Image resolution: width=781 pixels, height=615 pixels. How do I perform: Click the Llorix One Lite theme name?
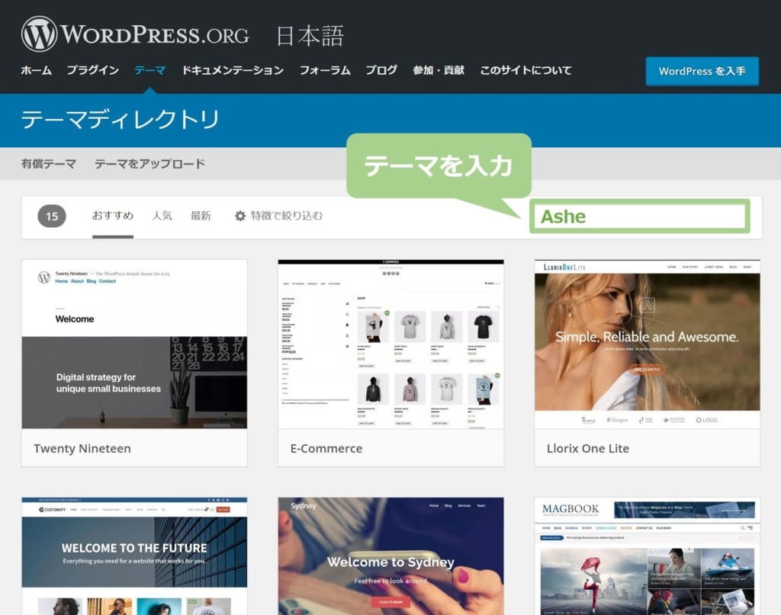click(x=588, y=448)
